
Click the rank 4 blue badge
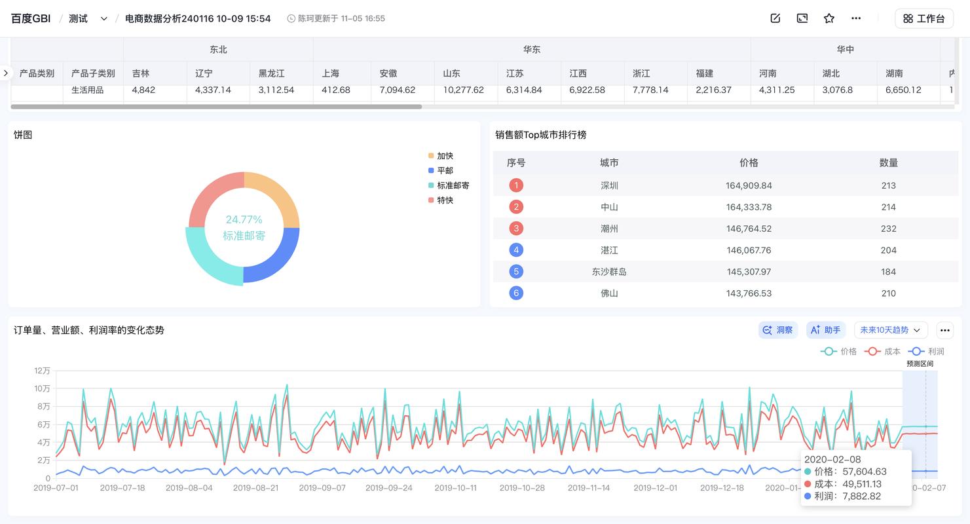coord(516,250)
